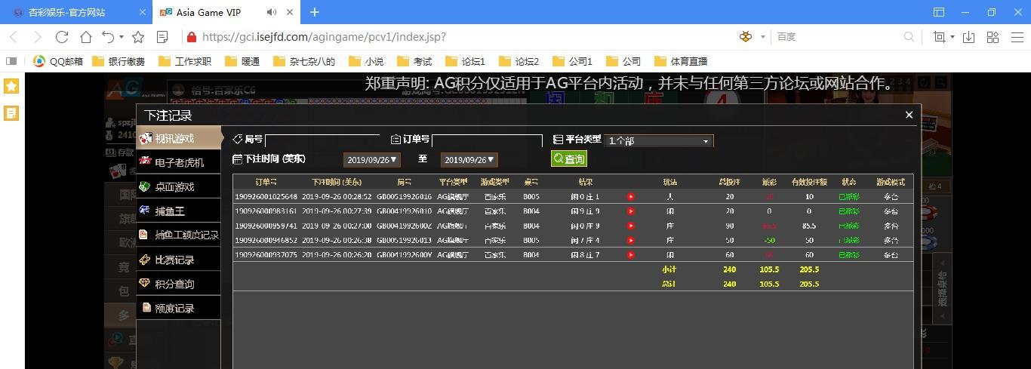Close the 杏彩娱乐 browser tab
The width and height of the screenshot is (1031, 369).
tap(143, 12)
